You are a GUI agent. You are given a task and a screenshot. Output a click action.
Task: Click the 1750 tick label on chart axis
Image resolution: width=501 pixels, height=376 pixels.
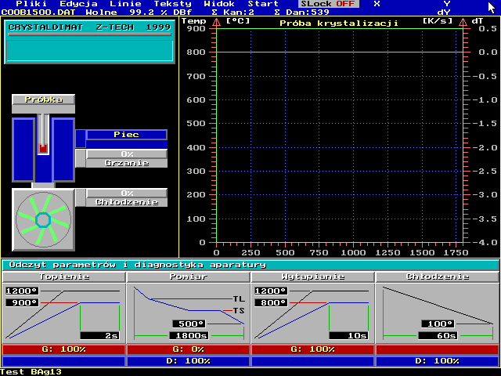pyautogui.click(x=456, y=252)
